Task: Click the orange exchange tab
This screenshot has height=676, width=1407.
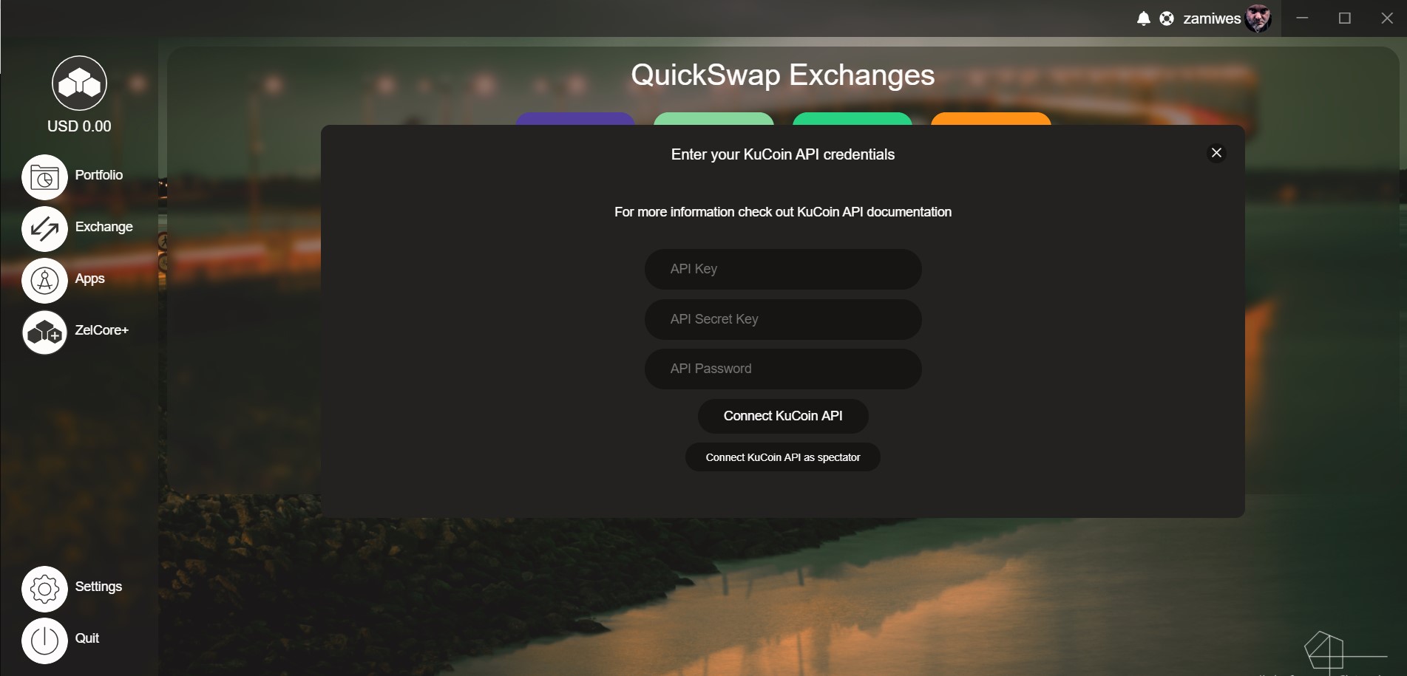Action: point(991,118)
